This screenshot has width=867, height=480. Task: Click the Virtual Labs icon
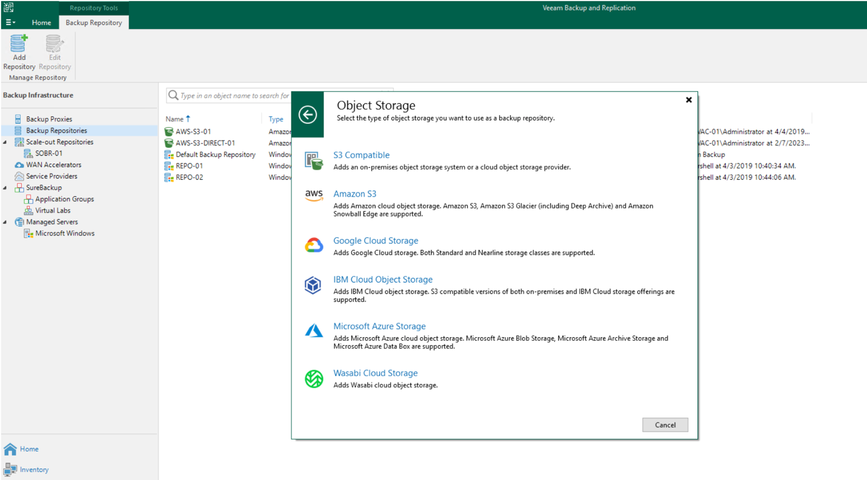click(x=28, y=211)
